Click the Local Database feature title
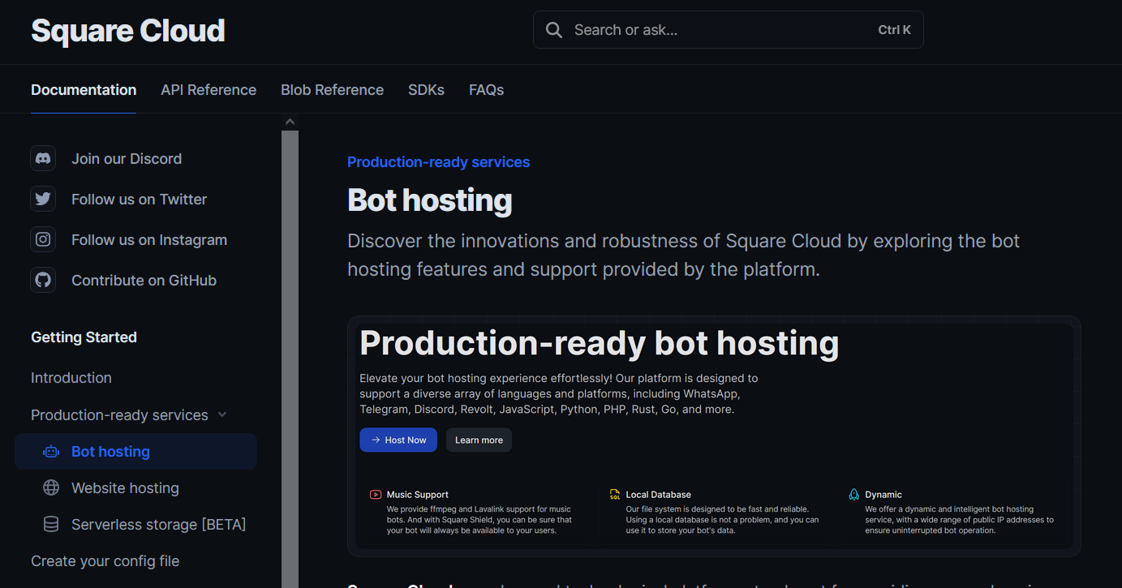Screen dimensions: 1122x588 658,495
